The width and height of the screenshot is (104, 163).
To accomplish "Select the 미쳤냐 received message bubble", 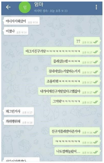I will pyautogui.click(x=16, y=31).
